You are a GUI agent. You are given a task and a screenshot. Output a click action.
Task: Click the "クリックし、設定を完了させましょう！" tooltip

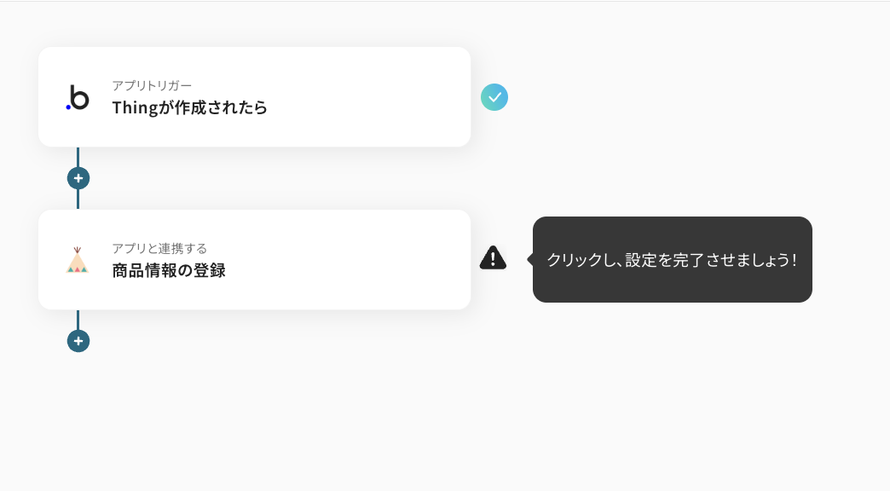coord(672,260)
